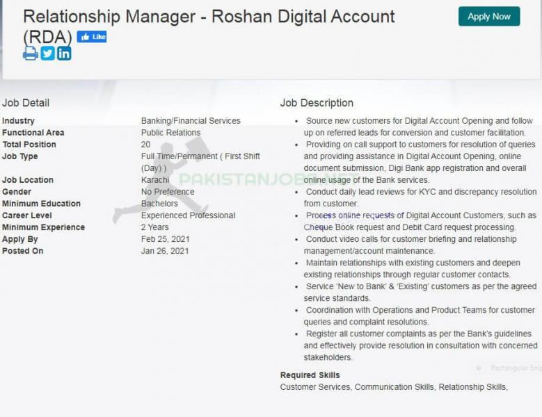Click the 'Industry' label
542x417 pixels.
[x=18, y=121]
